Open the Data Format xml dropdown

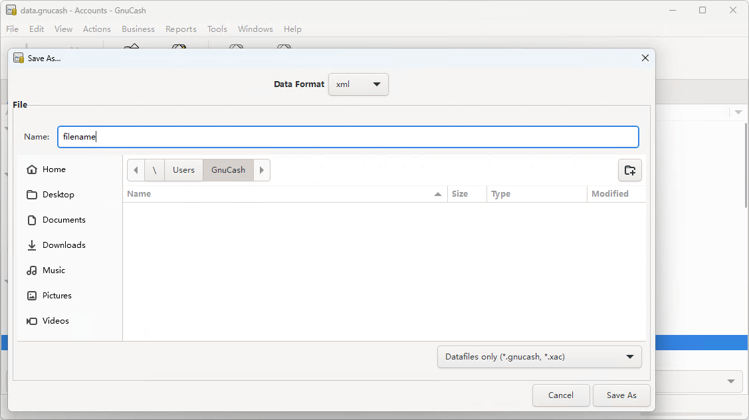[x=358, y=84]
